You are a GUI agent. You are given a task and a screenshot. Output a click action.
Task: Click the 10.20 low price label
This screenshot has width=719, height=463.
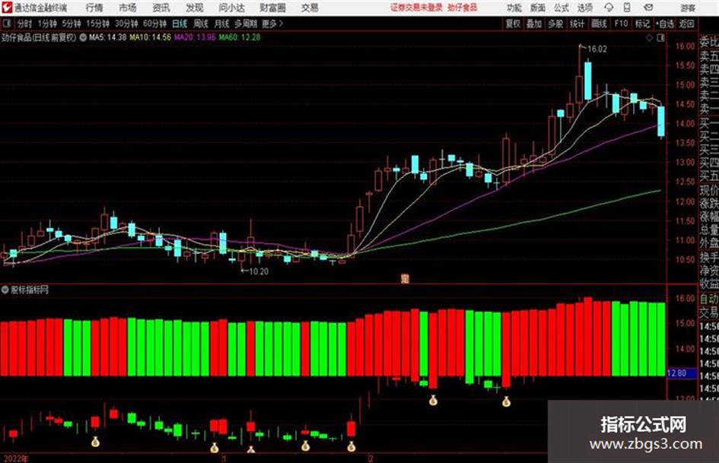[x=259, y=271]
